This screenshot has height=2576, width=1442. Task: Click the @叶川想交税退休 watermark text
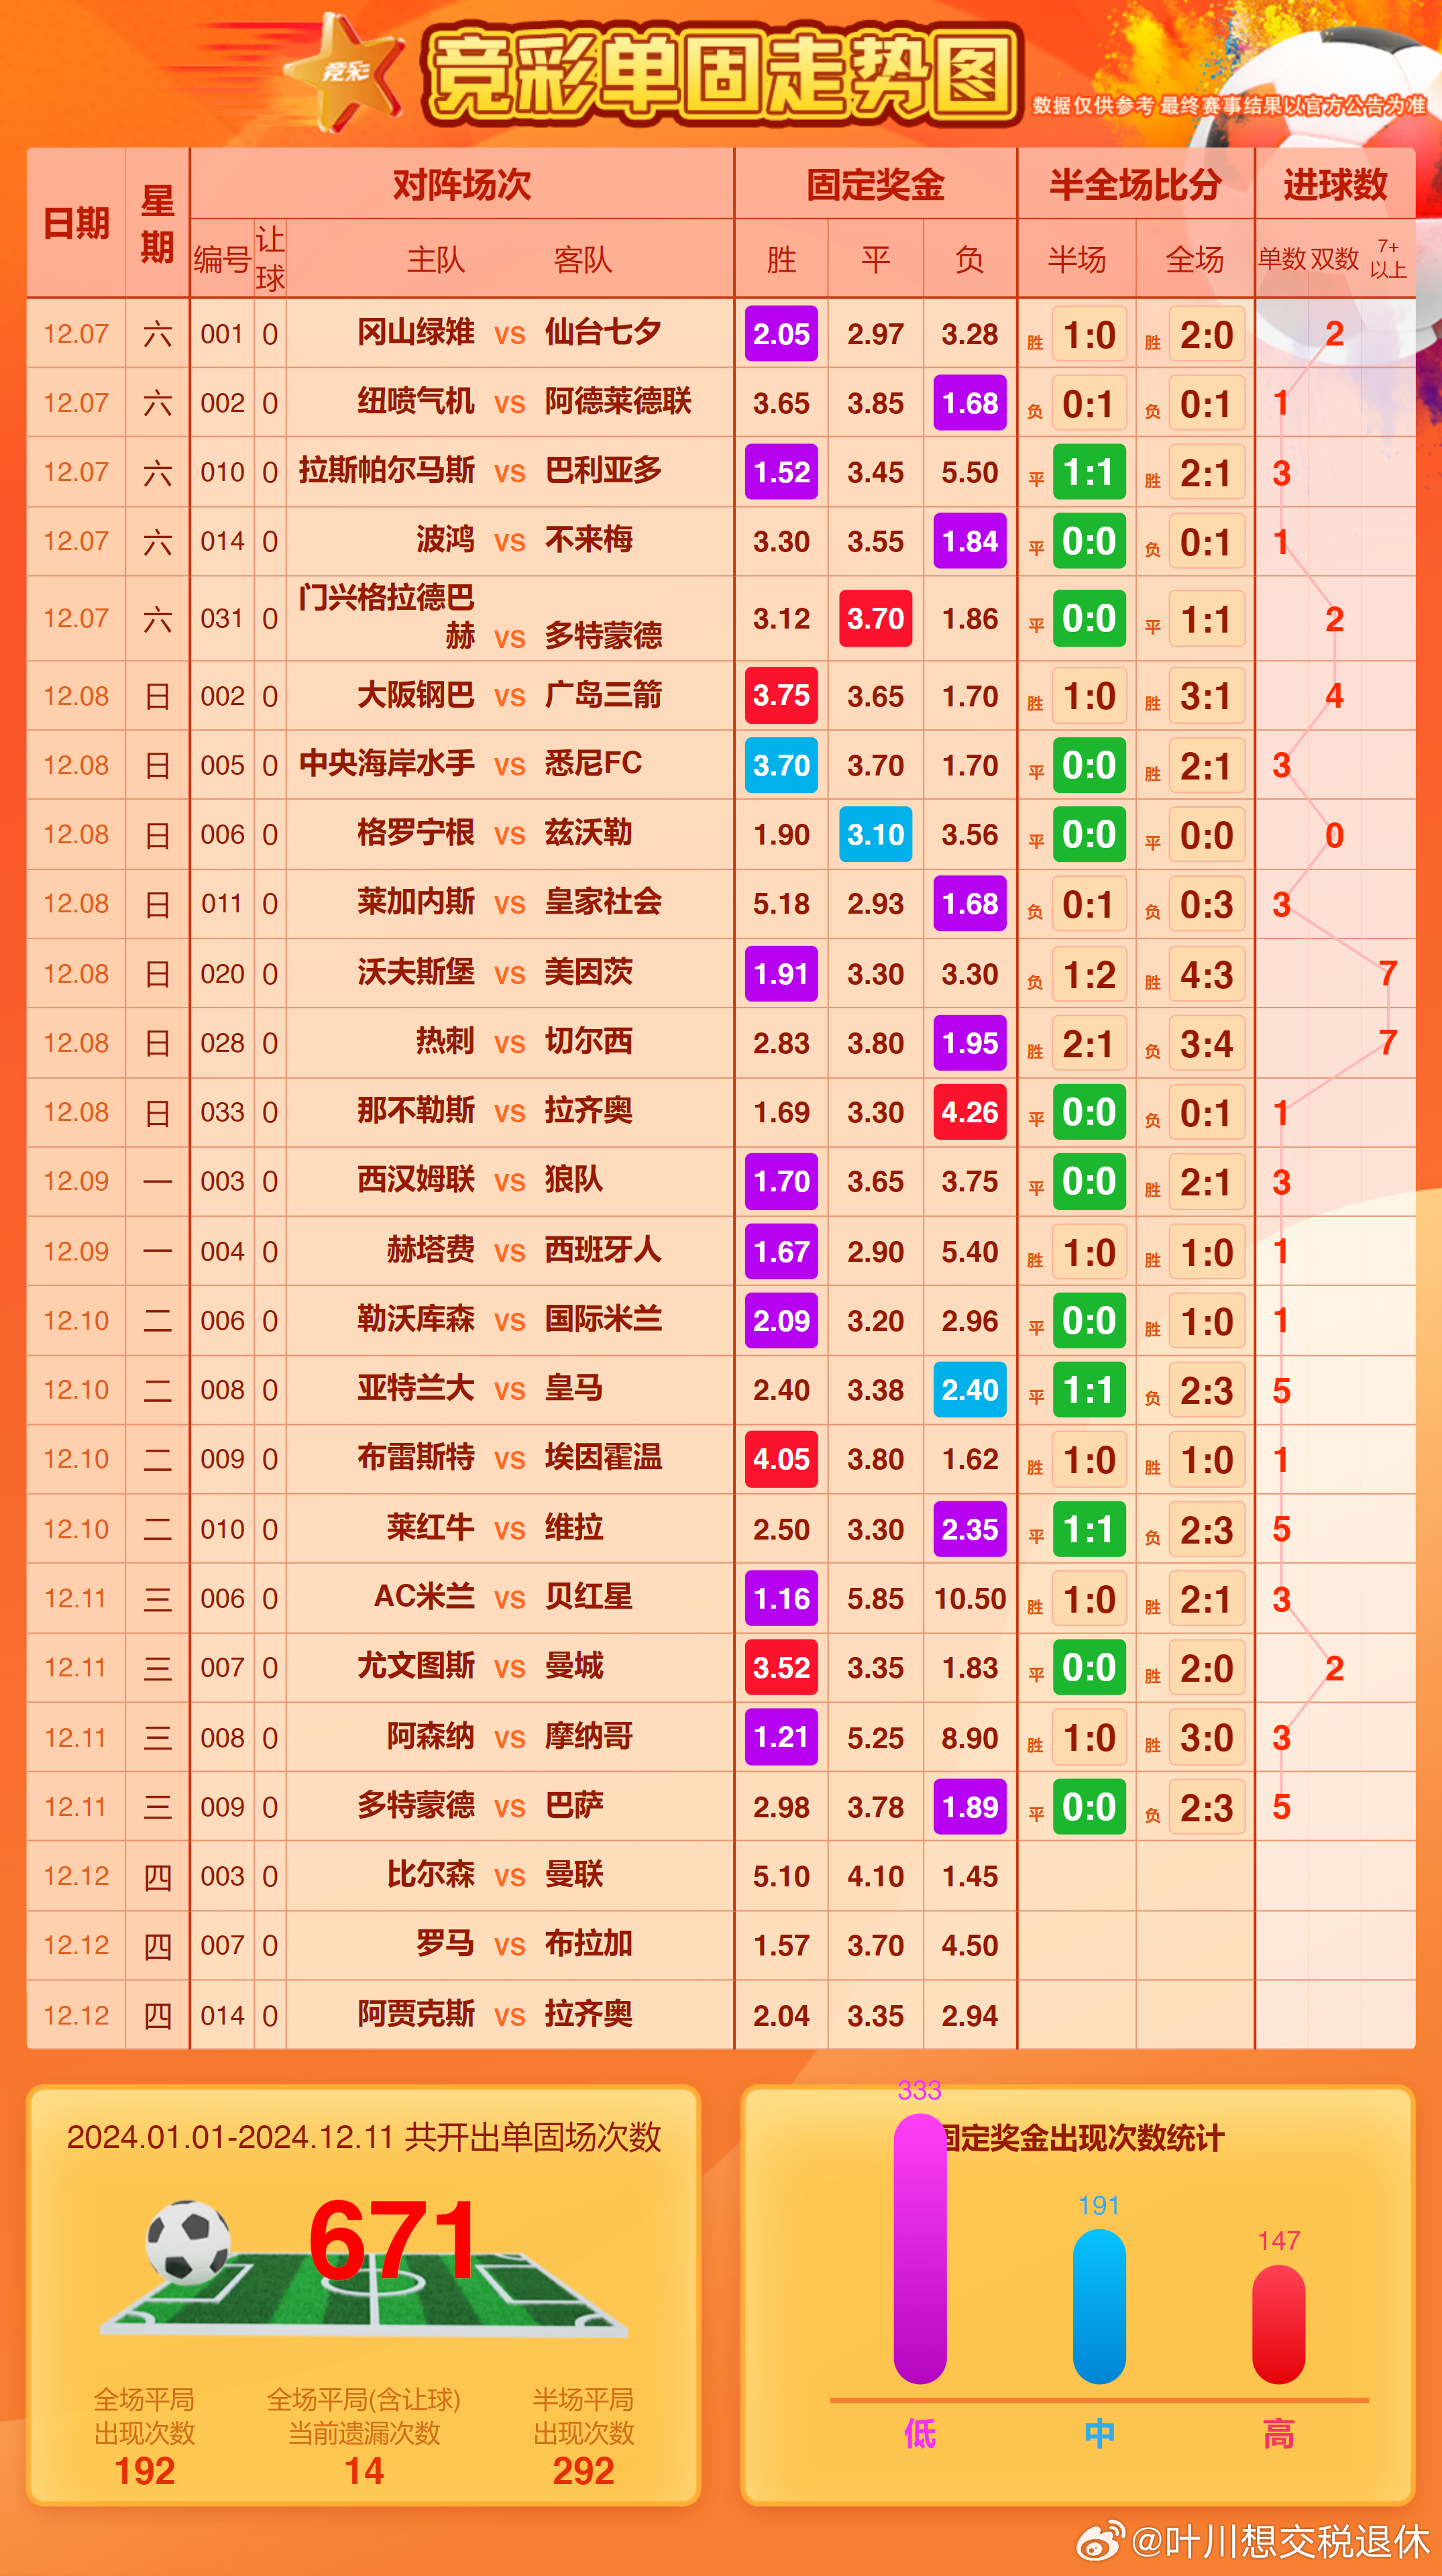1280,2541
